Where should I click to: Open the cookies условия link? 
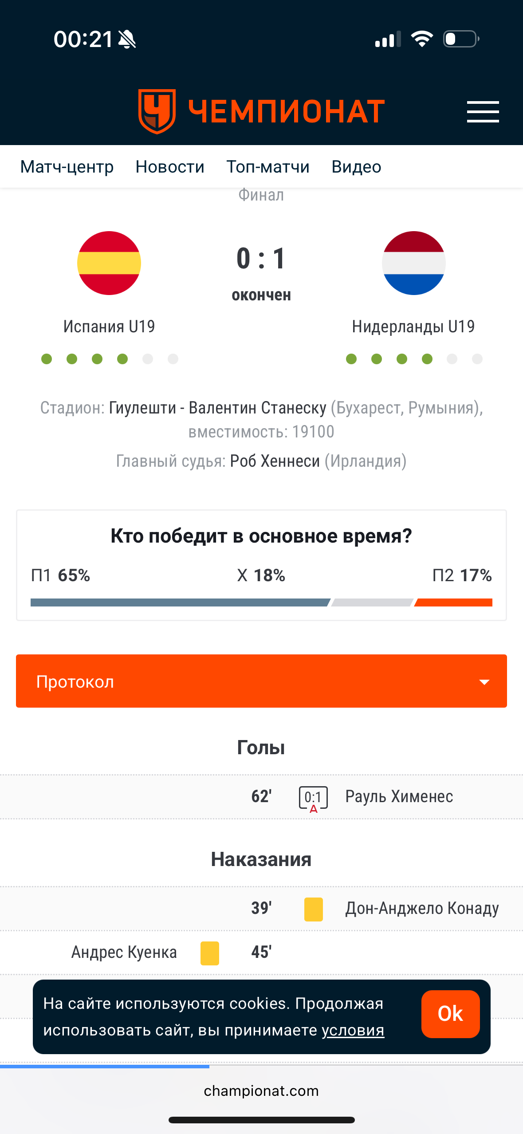[x=353, y=1030]
